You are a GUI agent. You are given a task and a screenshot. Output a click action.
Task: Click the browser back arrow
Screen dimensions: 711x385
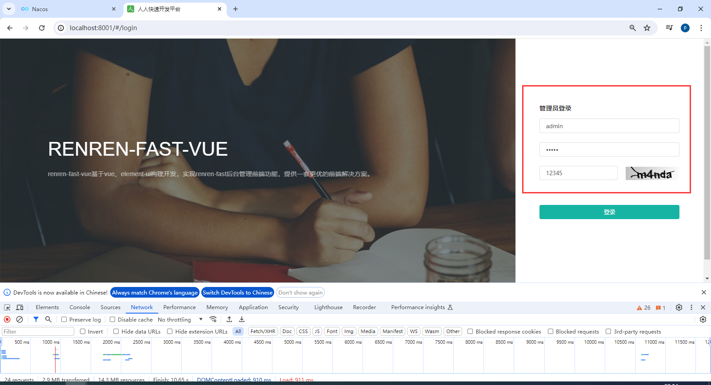(10, 28)
